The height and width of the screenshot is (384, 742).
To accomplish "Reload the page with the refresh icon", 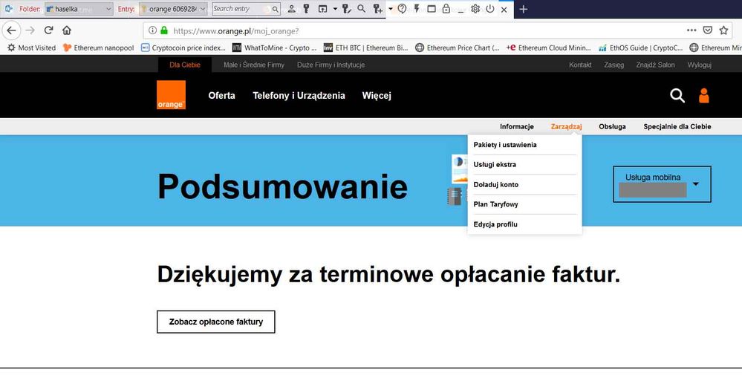I will click(49, 30).
